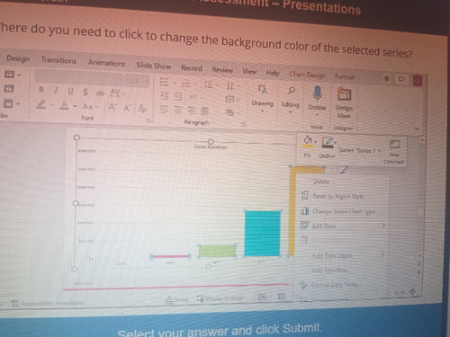Click Decrease Indent icon

[x=164, y=96]
